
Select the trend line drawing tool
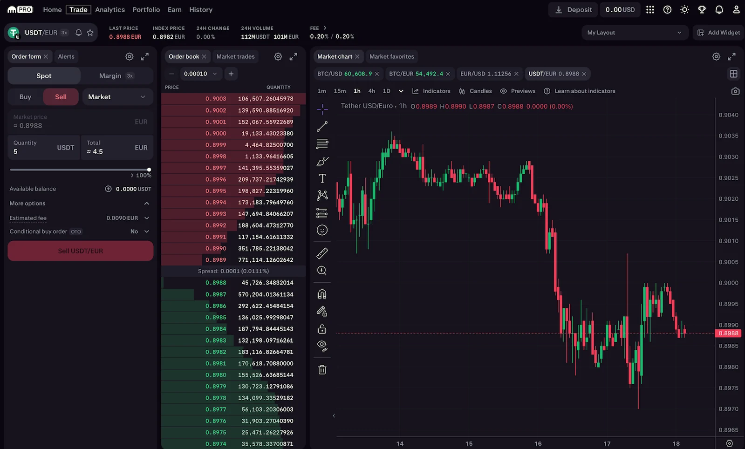pyautogui.click(x=322, y=127)
